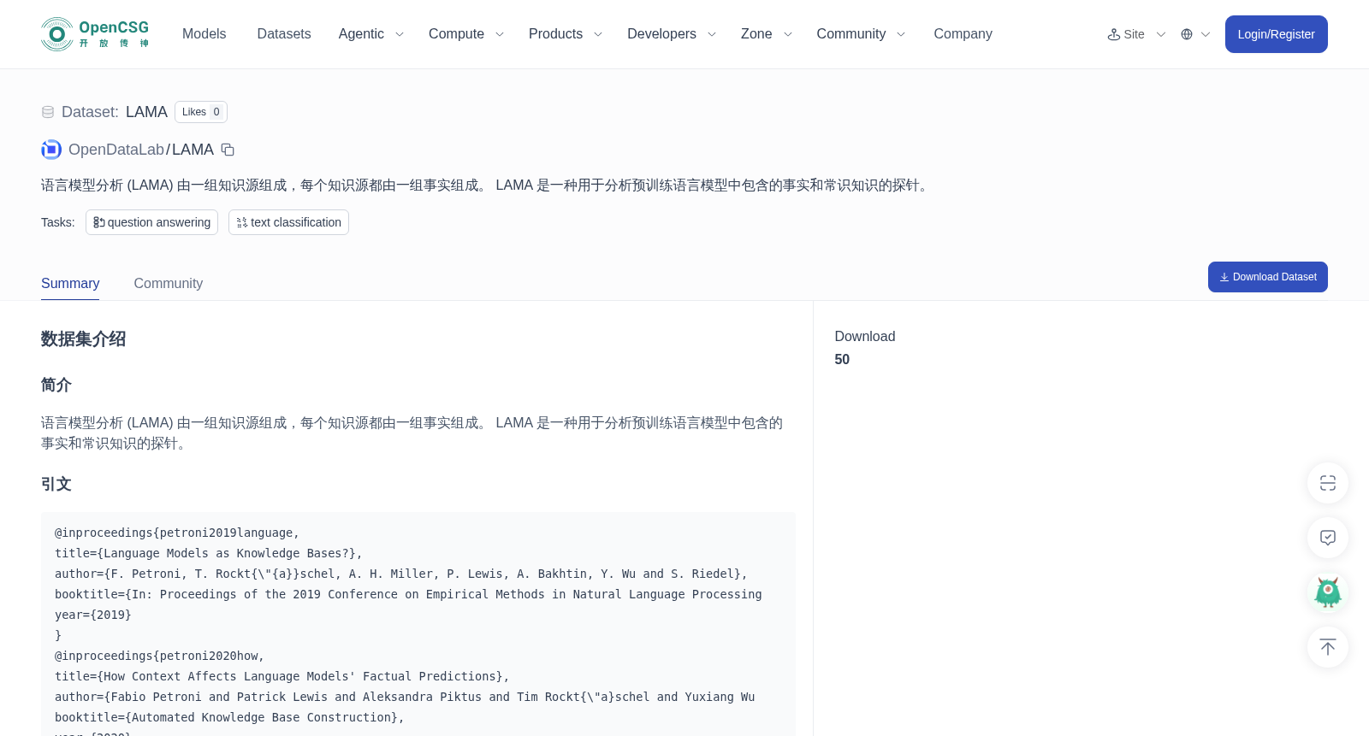Click the dataset database icon
This screenshot has height=736, width=1369.
click(x=48, y=112)
